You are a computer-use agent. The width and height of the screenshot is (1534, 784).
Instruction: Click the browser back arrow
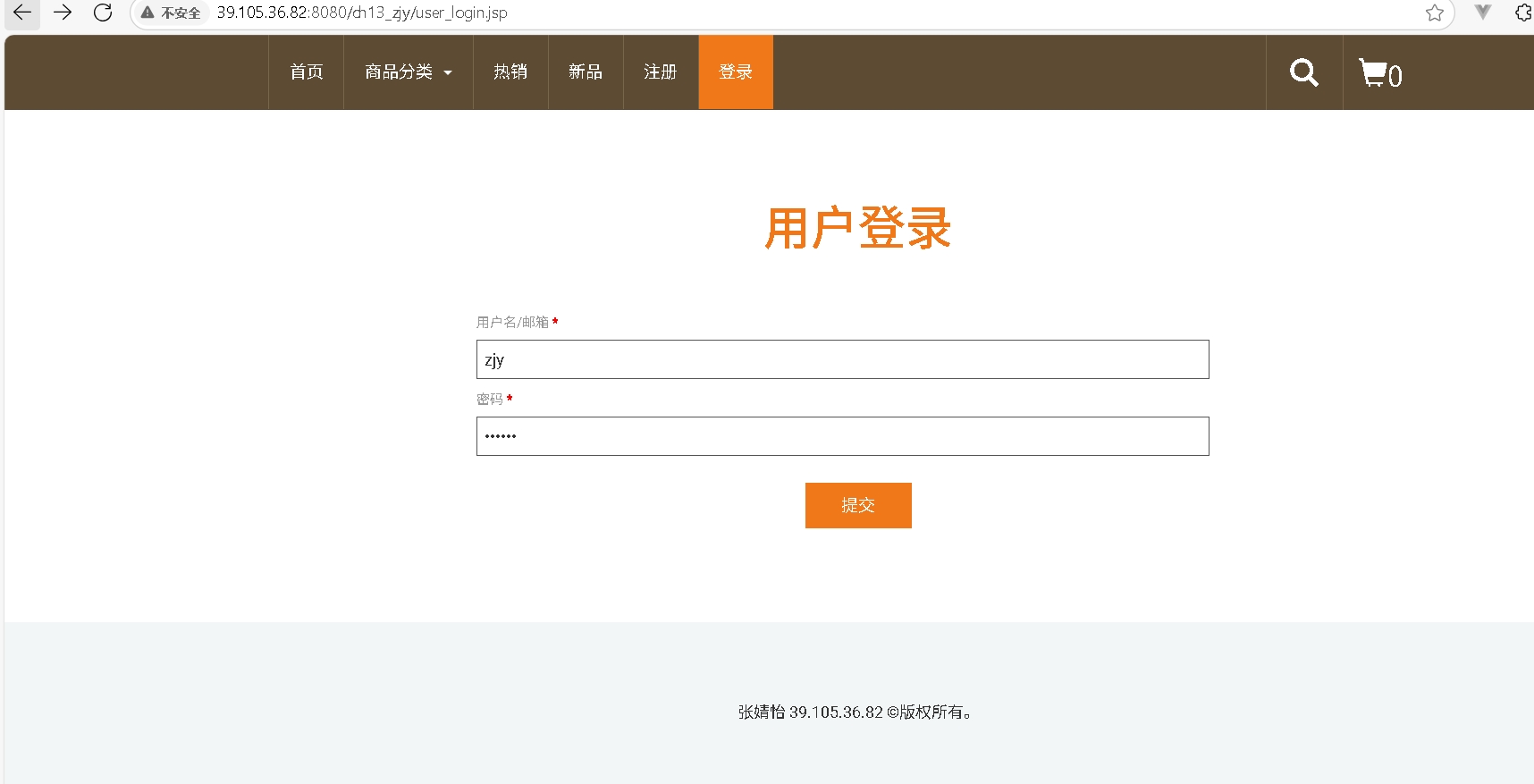(22, 13)
